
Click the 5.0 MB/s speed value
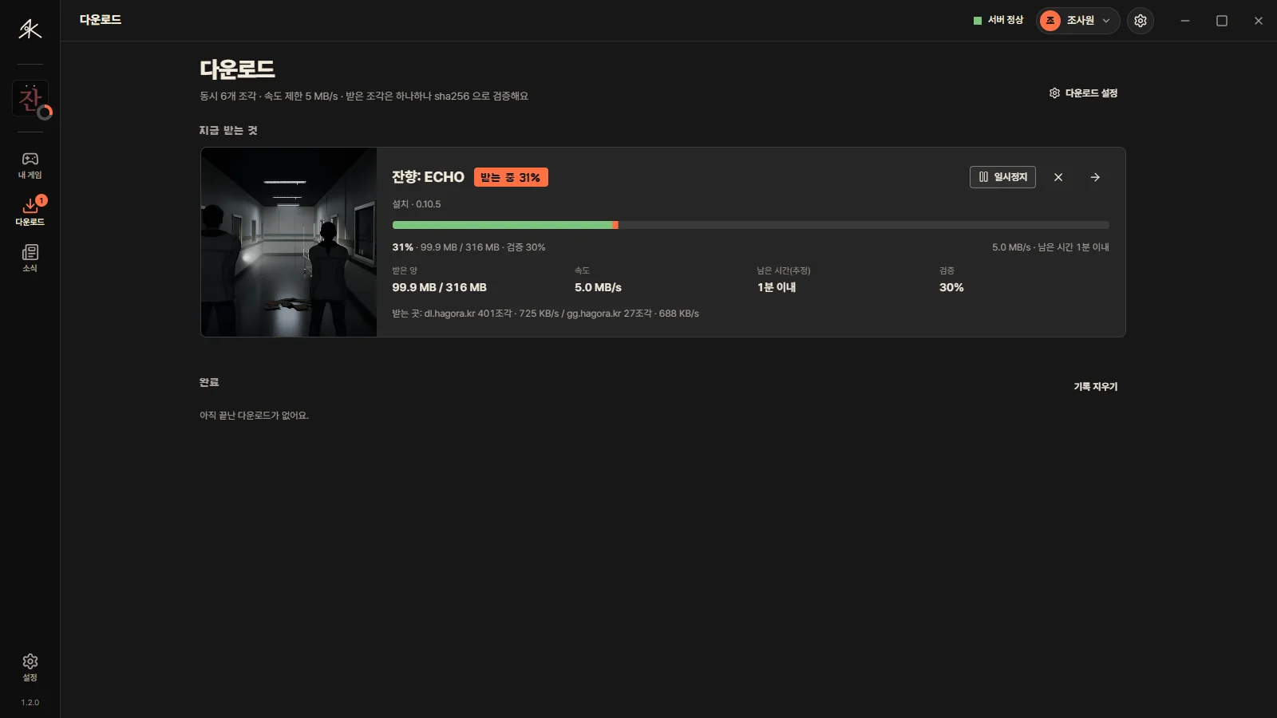598,287
